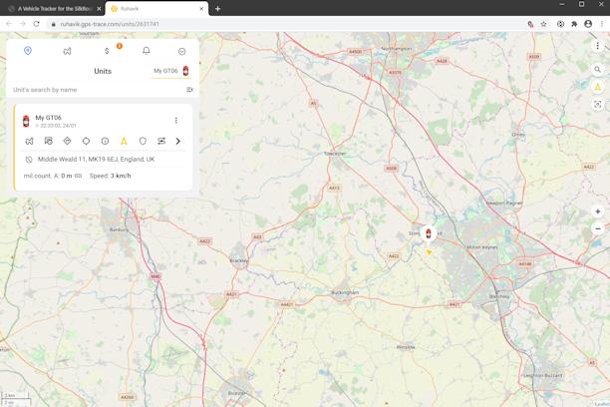Image resolution: width=610 pixels, height=407 pixels.
Task: Click the red car marker on the map
Action: (x=429, y=233)
